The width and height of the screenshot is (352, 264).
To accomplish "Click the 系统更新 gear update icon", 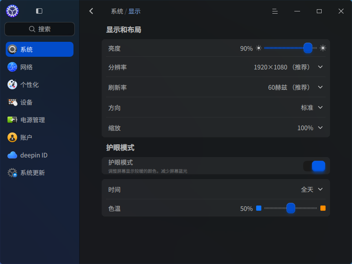I will coord(12,172).
